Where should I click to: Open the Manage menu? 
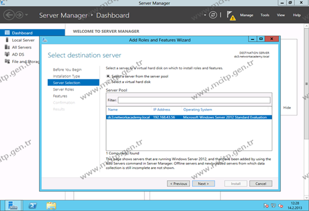pos(247,15)
